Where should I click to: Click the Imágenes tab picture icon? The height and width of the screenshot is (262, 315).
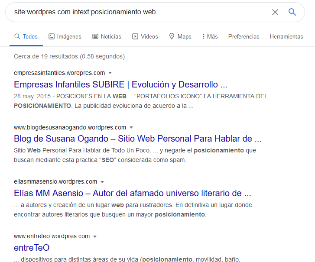pos(52,37)
